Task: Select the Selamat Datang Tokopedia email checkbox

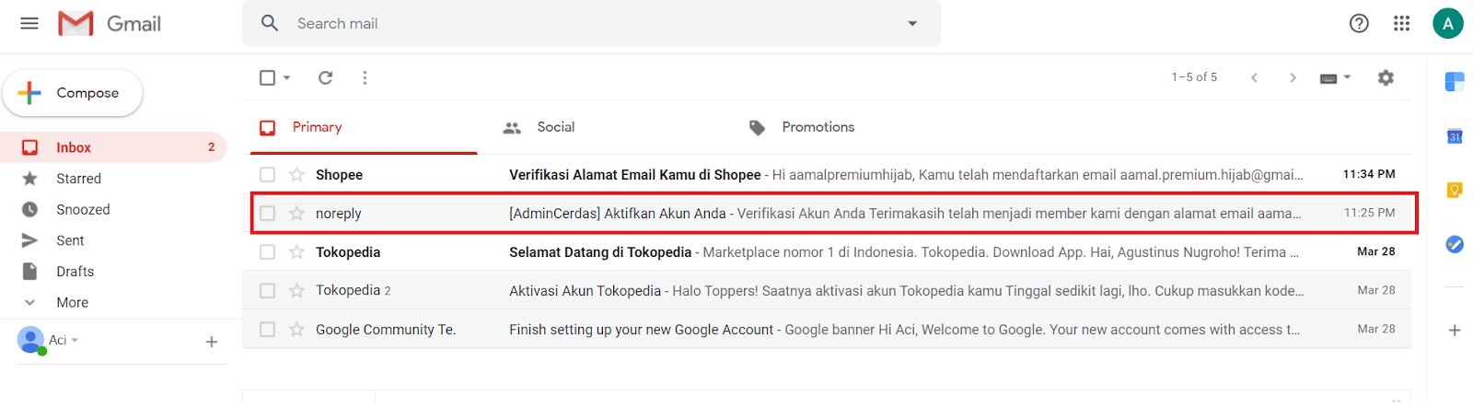Action: point(267,251)
